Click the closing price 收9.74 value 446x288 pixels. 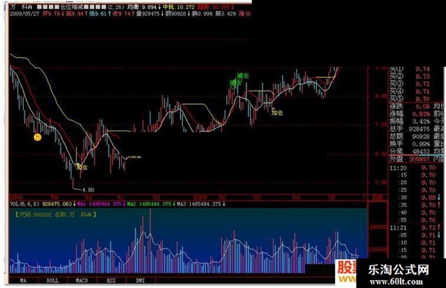[x=124, y=13]
